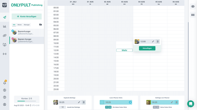This screenshot has height=110, width=197.
Task: Click the 12:00 post thumbnail
Action: [x=137, y=42]
